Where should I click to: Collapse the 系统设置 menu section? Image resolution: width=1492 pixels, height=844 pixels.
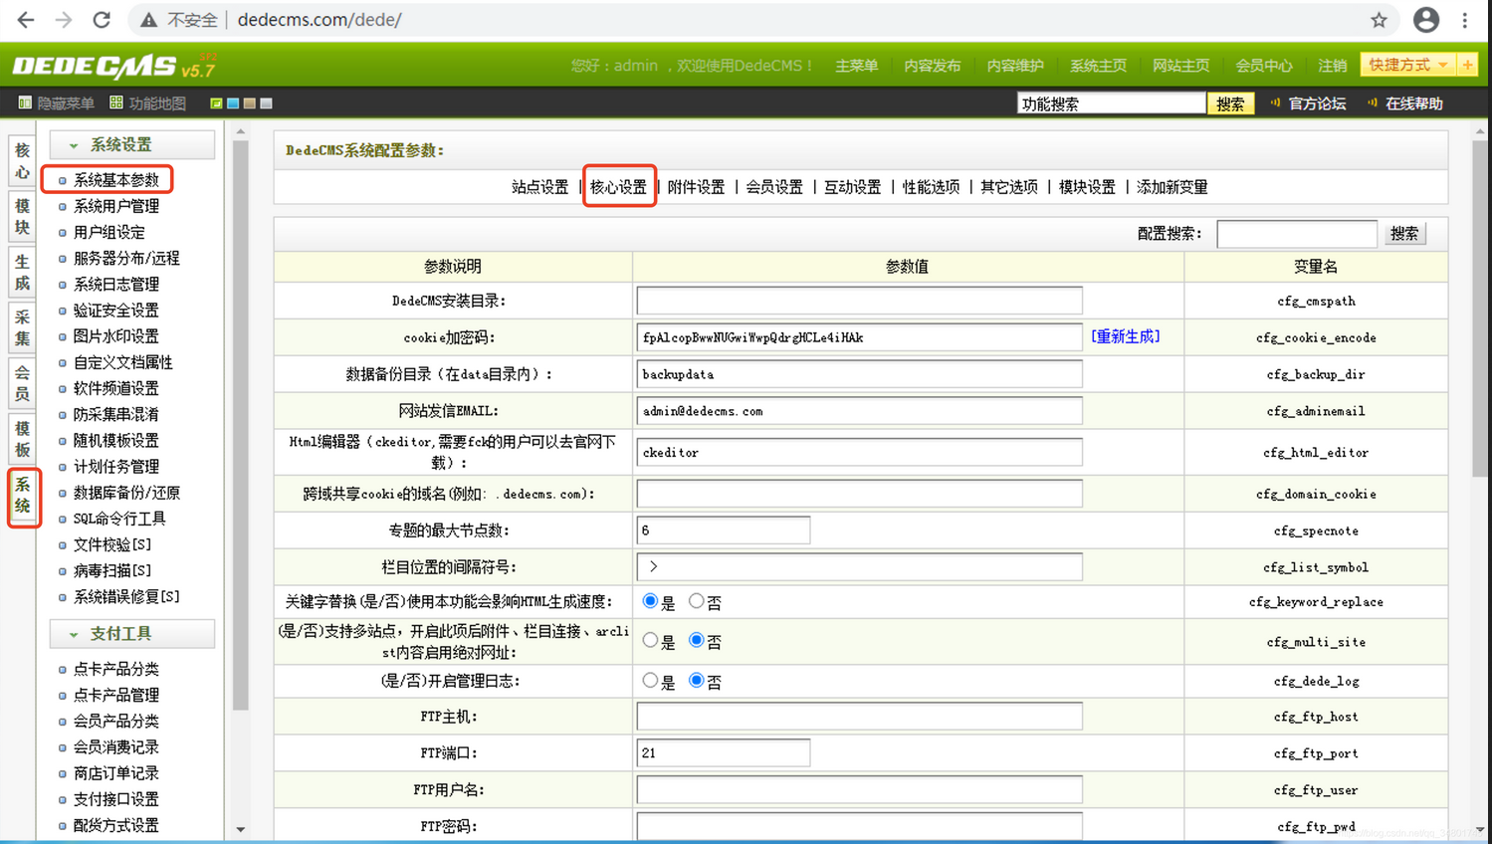(x=132, y=144)
